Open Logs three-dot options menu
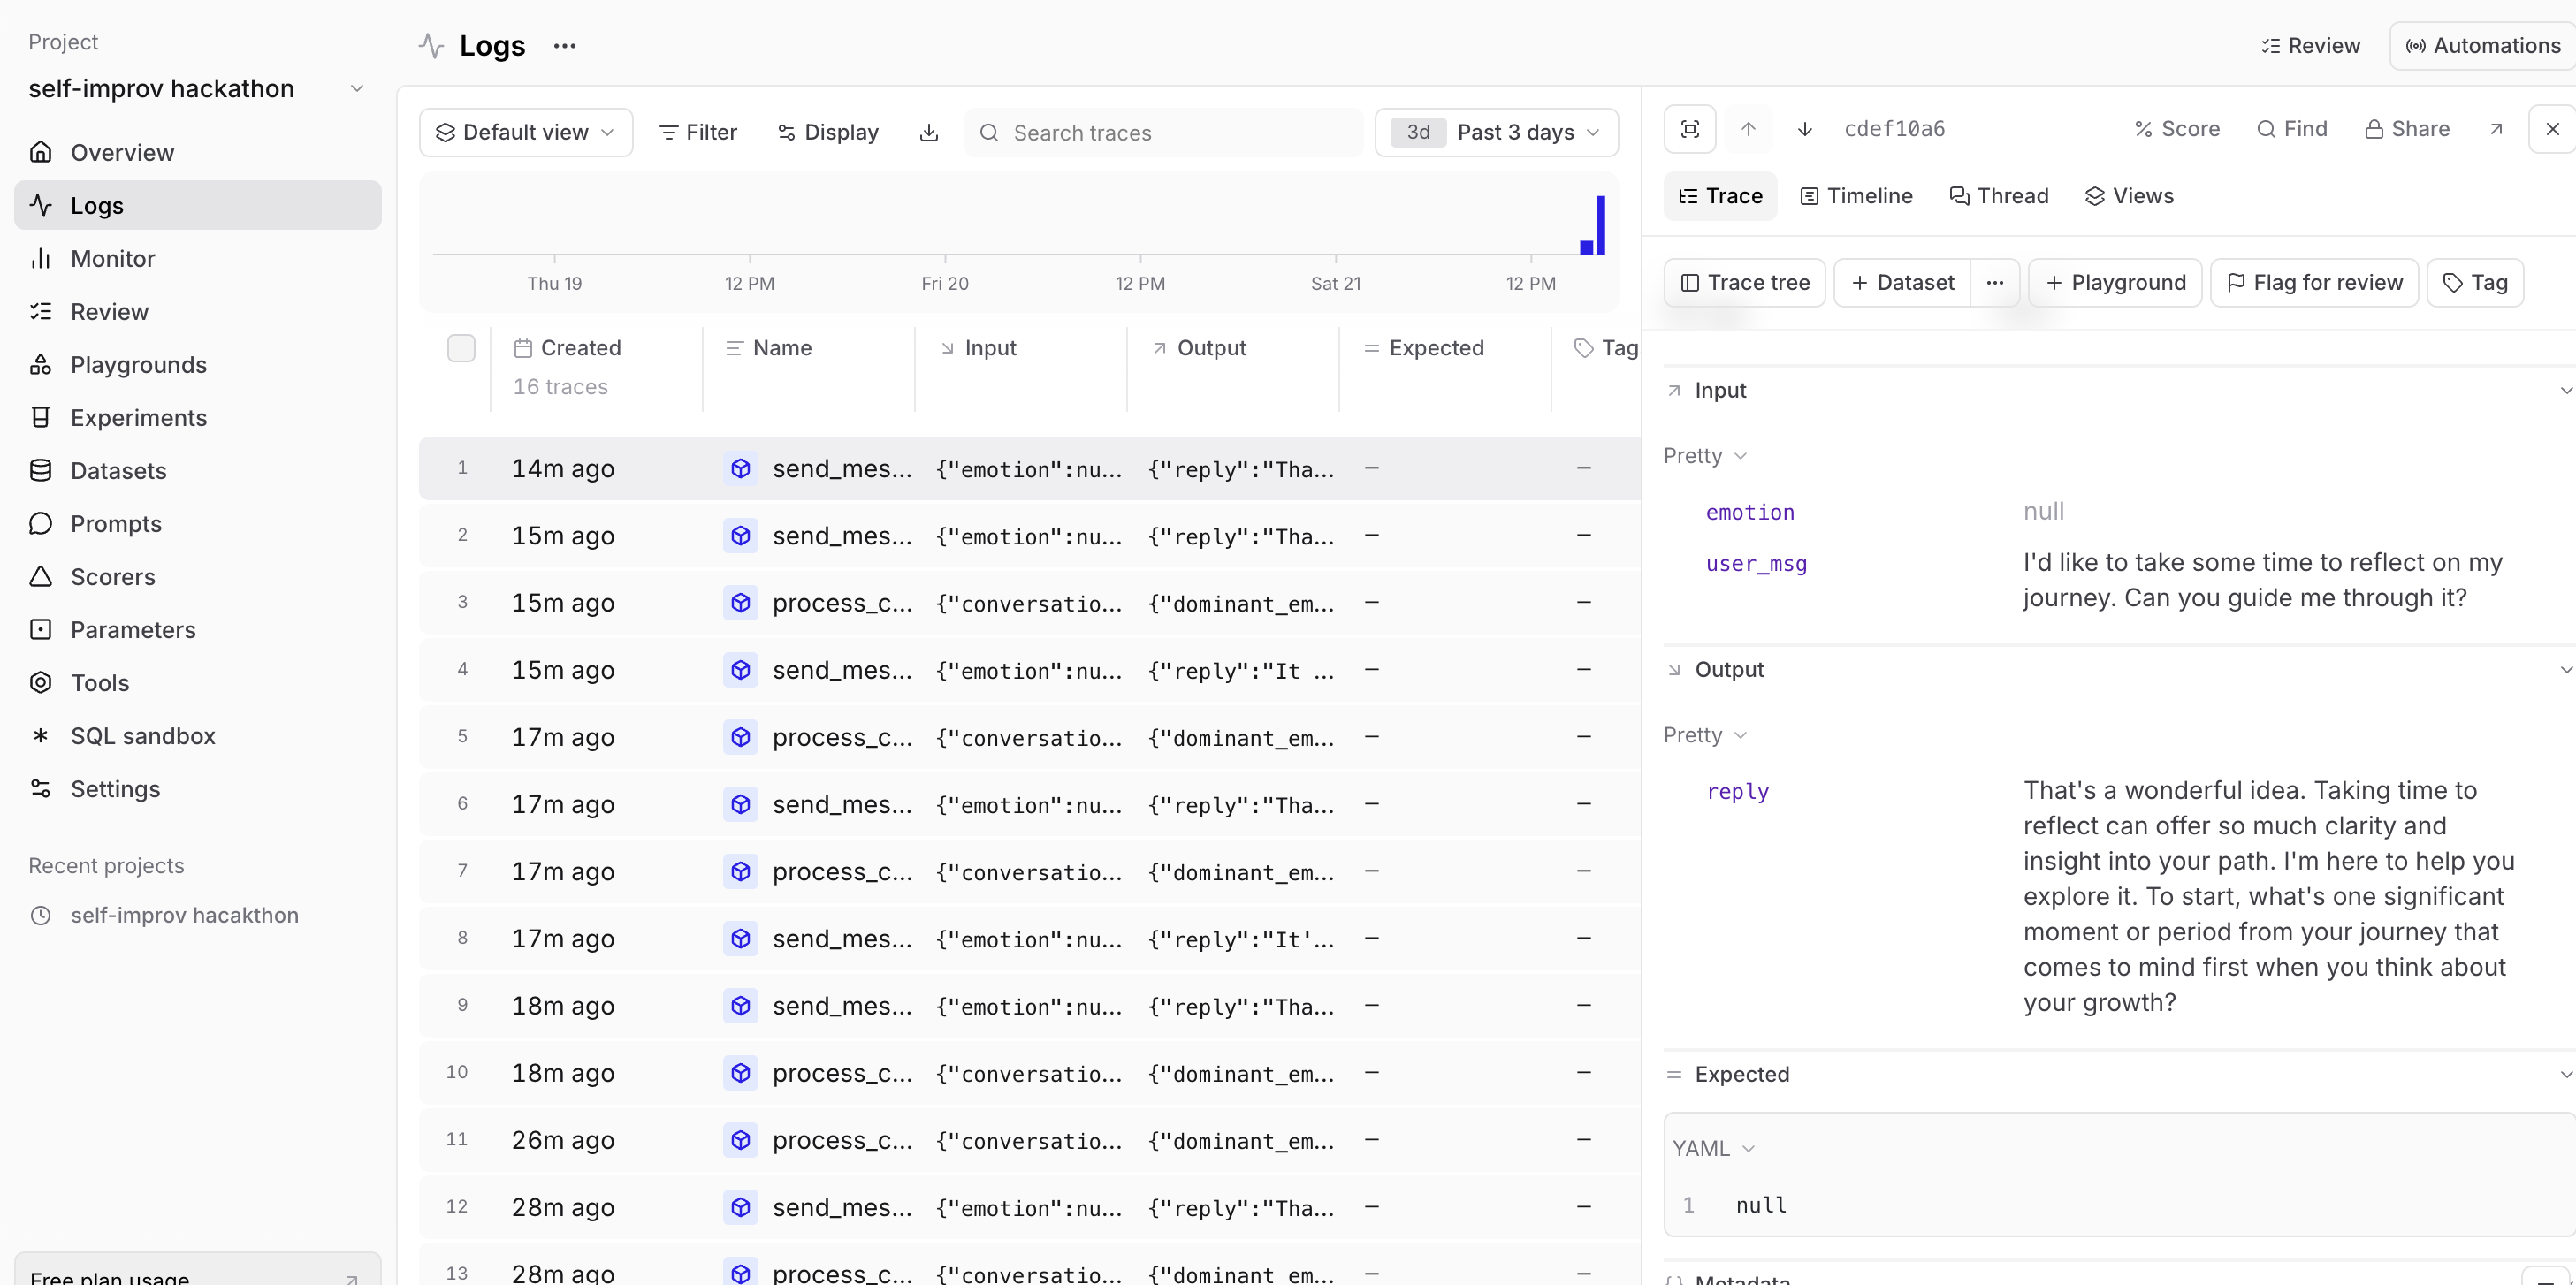This screenshot has width=2576, height=1285. 564,46
